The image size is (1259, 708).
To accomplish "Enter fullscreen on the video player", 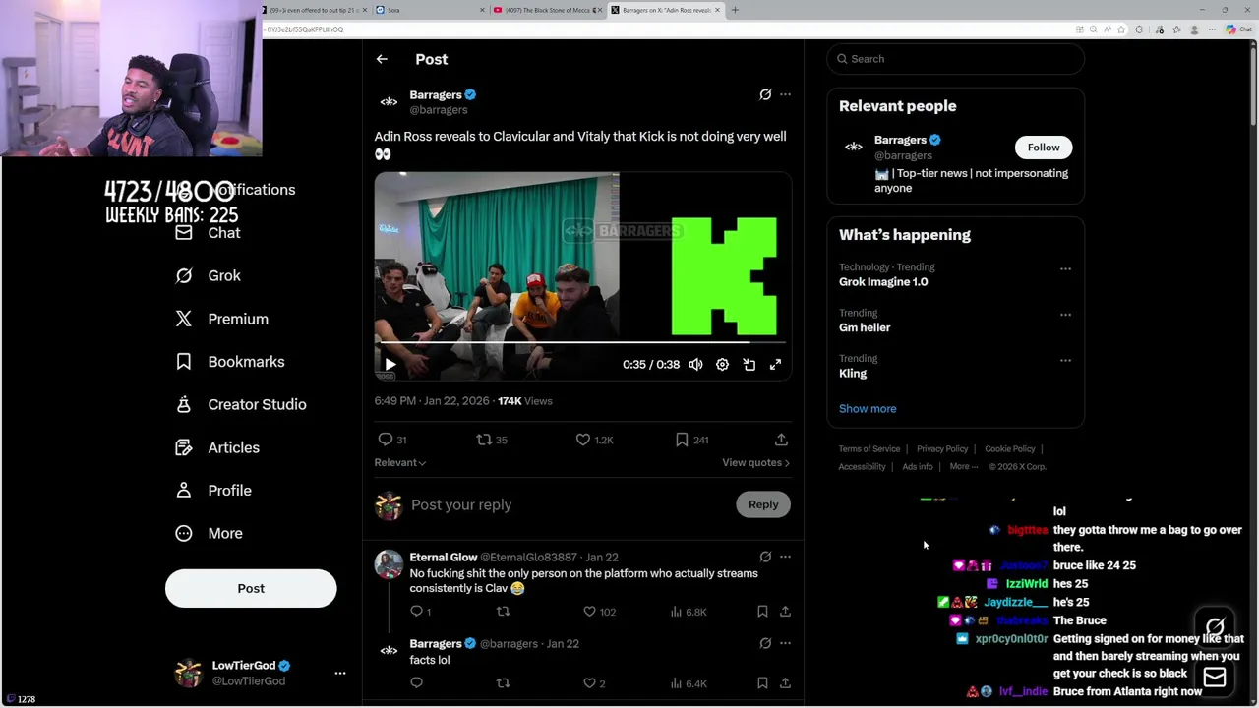I will tap(775, 365).
